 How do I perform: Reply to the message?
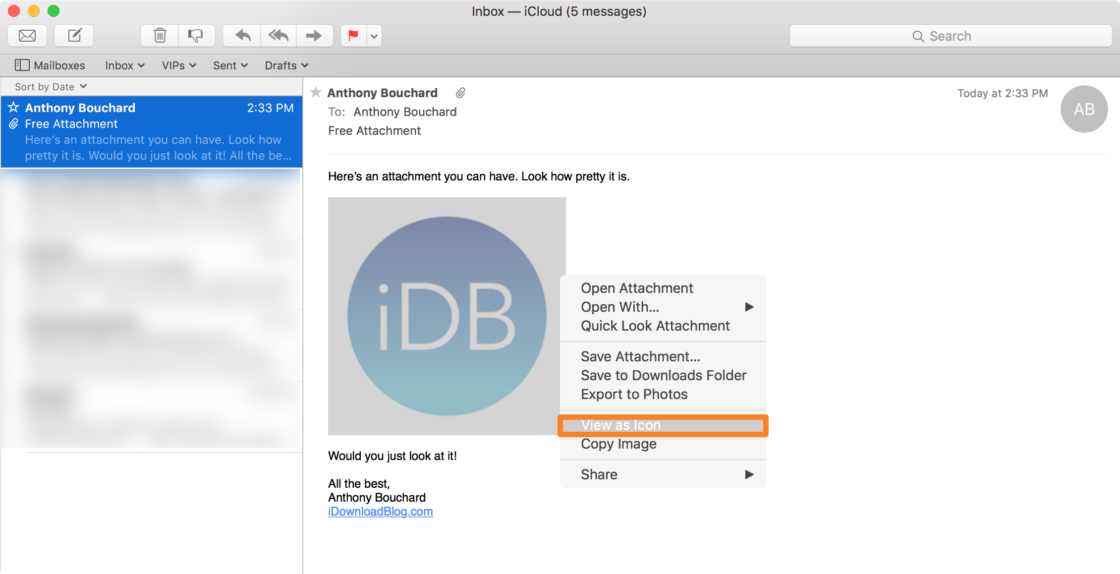[242, 36]
